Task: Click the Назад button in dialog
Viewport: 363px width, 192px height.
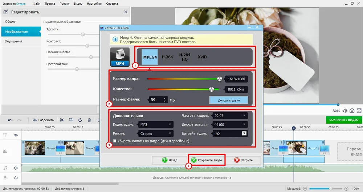Action: (x=170, y=160)
